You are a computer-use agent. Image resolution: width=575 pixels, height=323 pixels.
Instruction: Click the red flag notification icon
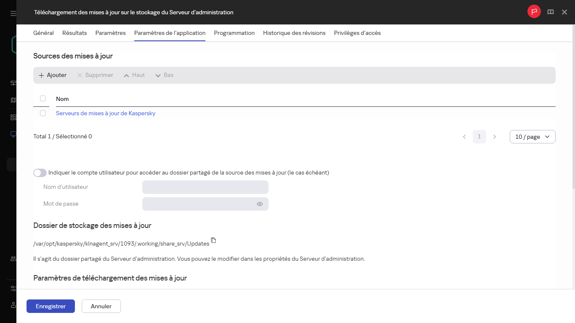pos(534,12)
